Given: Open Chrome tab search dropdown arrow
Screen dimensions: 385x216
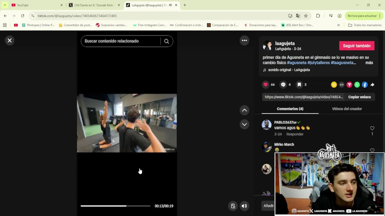Looking at the screenshot, I should tap(5, 5).
